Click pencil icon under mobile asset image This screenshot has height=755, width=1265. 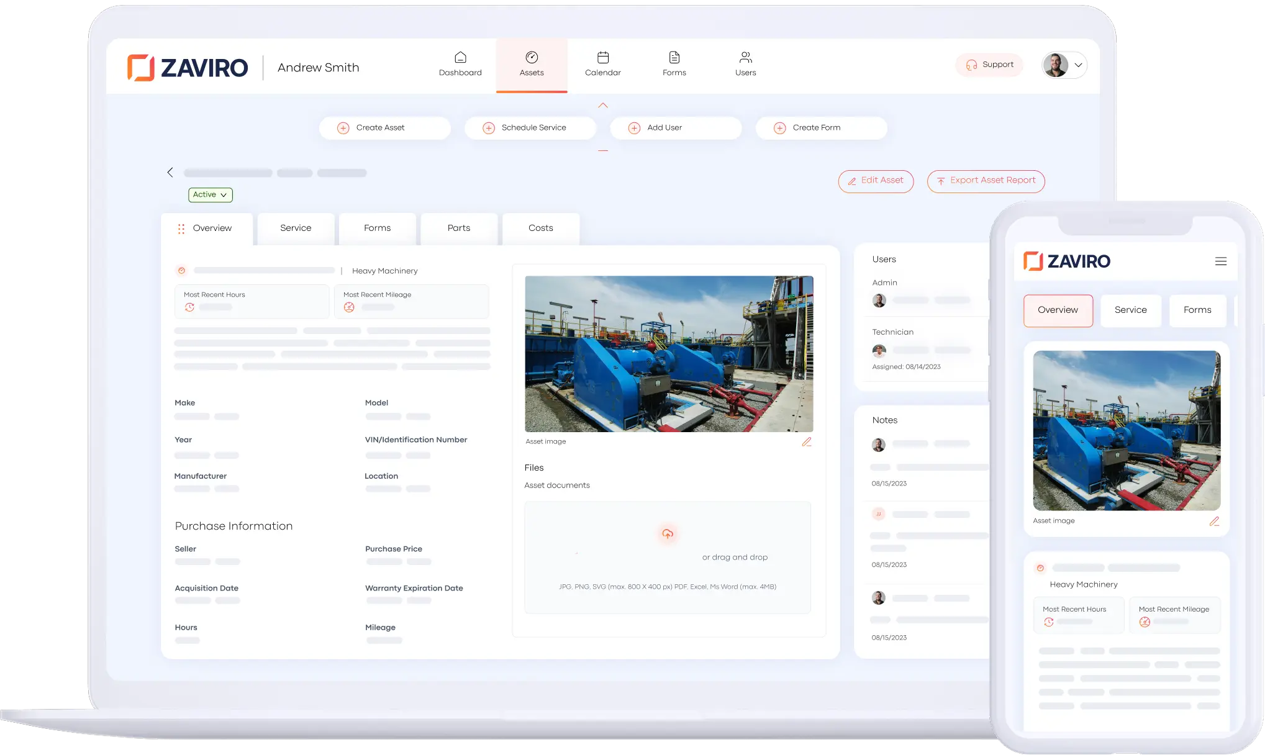pyautogui.click(x=1214, y=522)
